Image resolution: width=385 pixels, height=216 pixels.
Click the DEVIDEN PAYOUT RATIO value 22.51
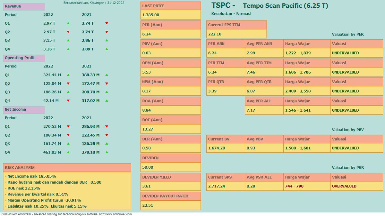[x=171, y=205]
